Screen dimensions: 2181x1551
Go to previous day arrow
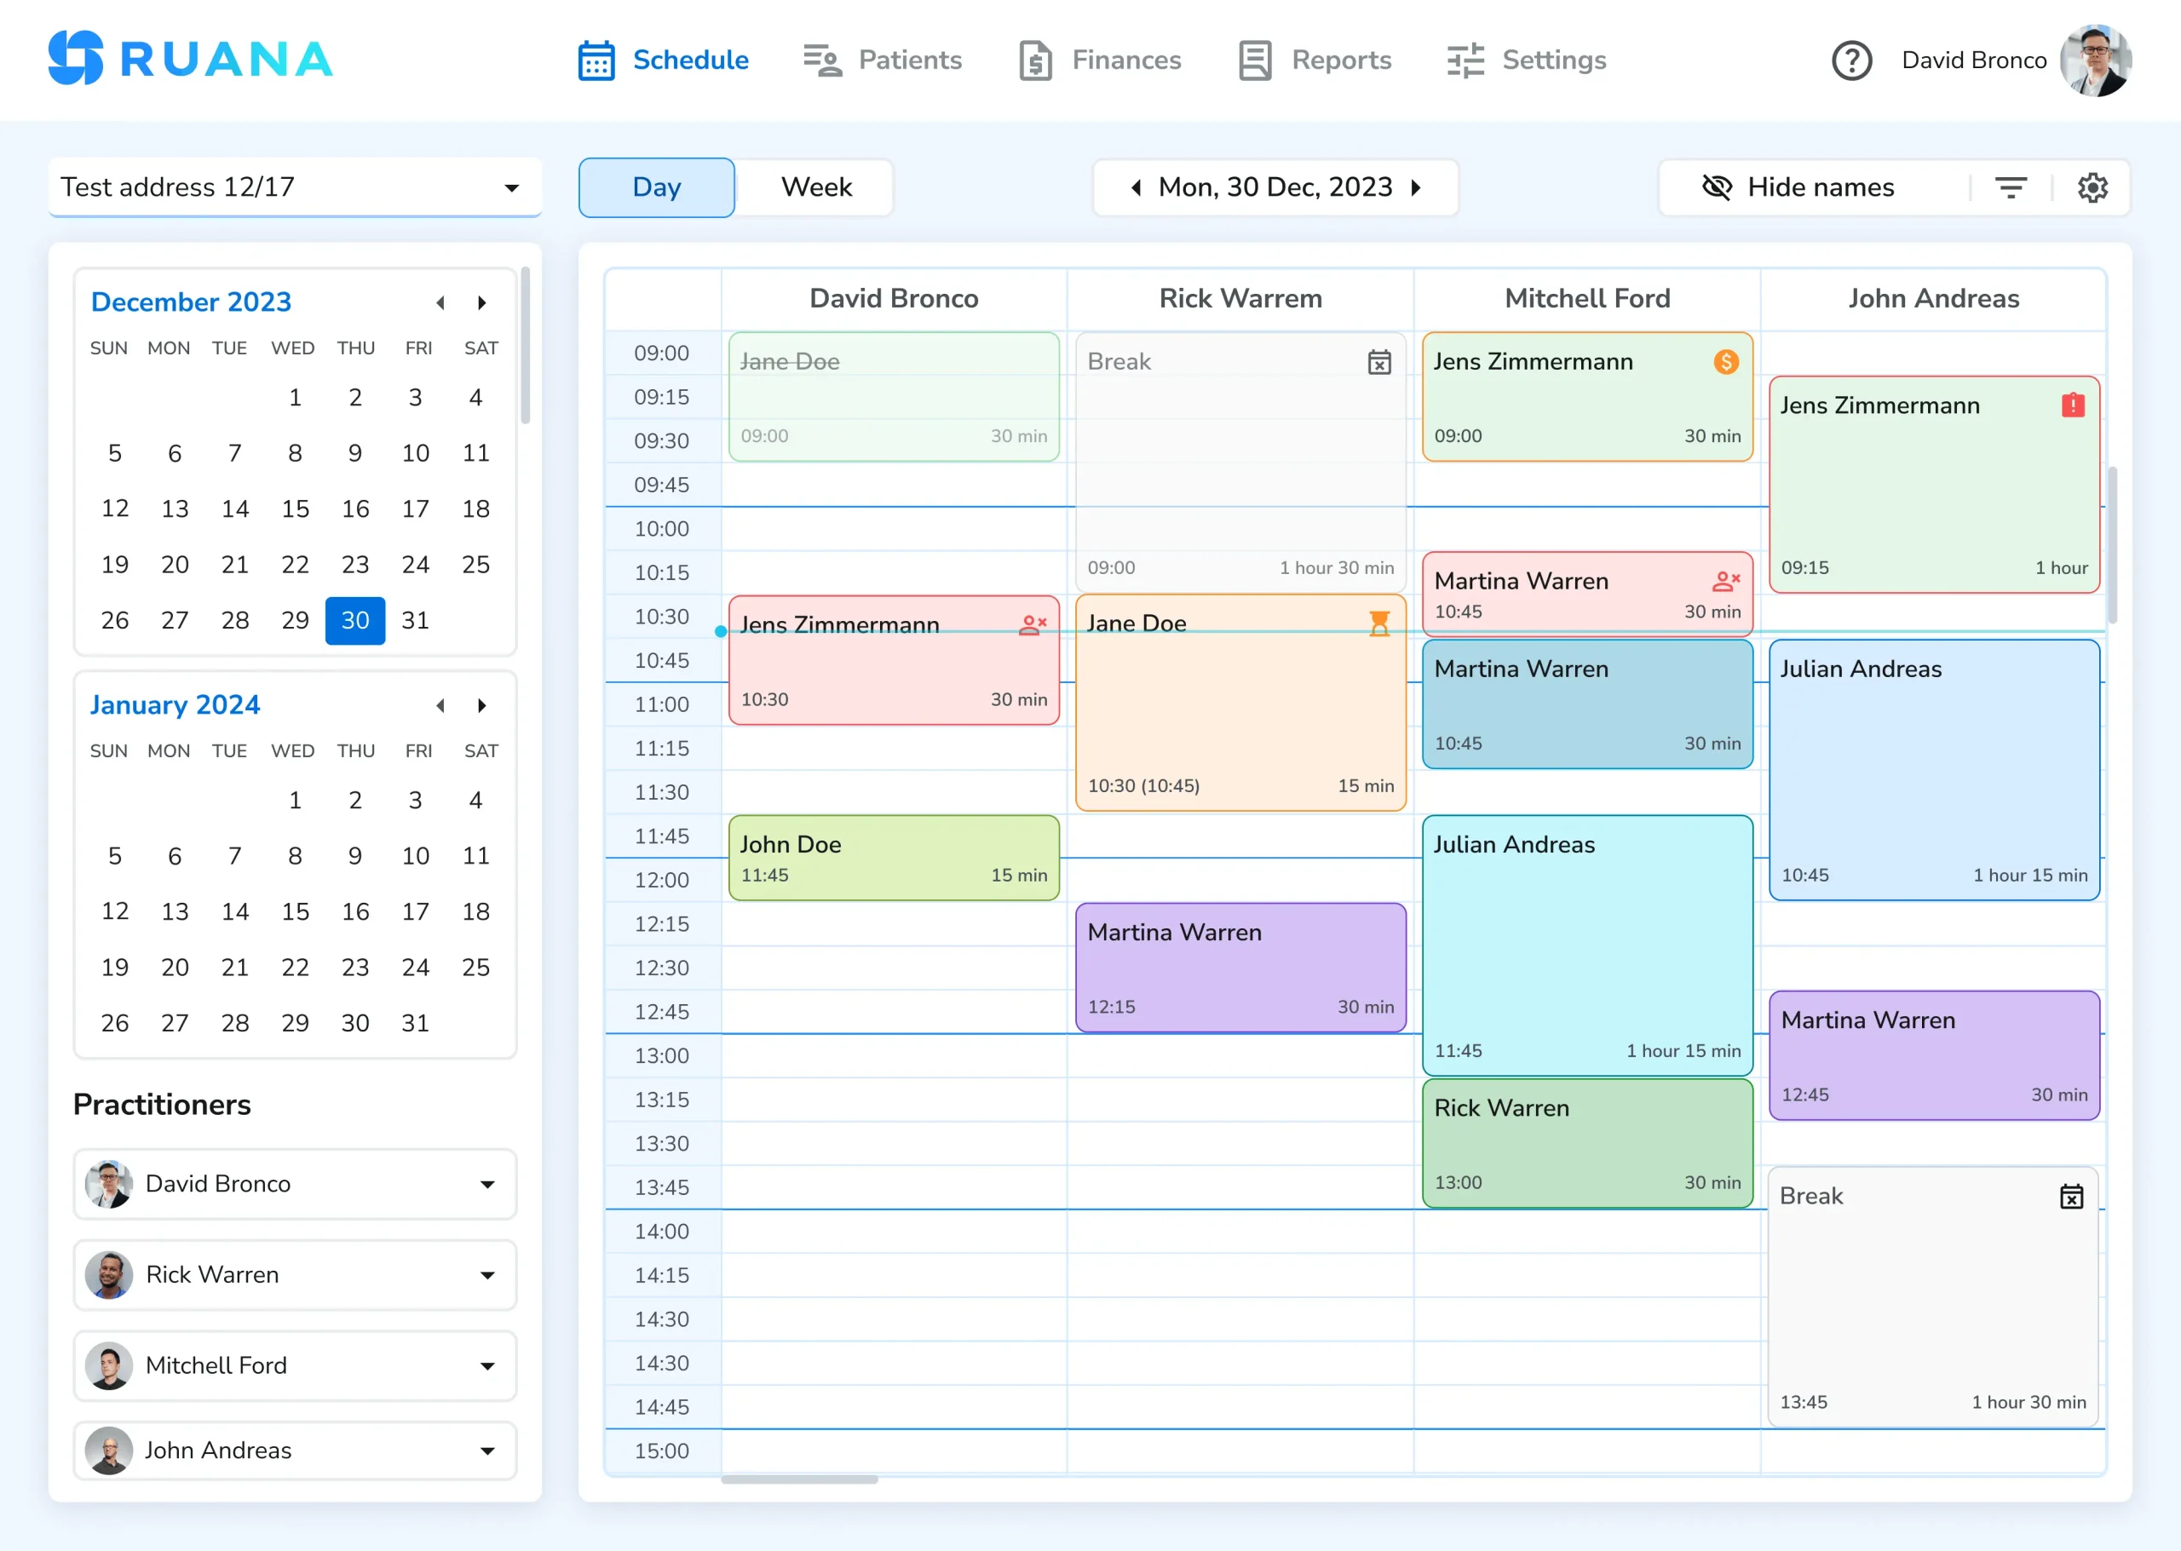pyautogui.click(x=1135, y=187)
